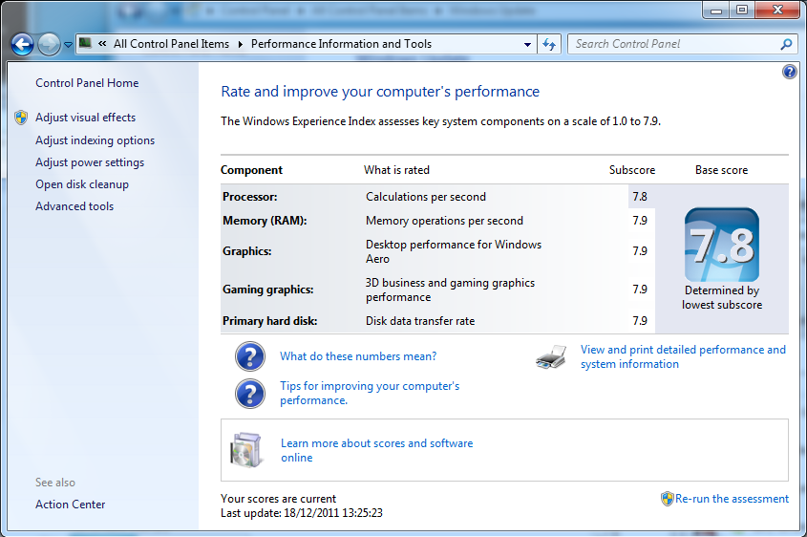View and print detailed performance information
807x537 pixels.
tap(683, 356)
